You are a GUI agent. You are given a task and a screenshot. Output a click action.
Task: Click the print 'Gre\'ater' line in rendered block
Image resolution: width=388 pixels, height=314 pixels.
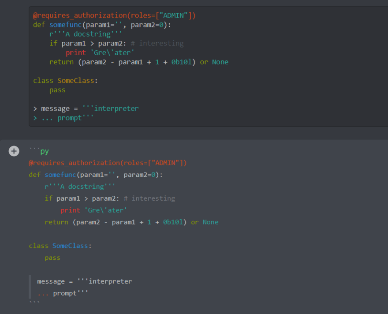pyautogui.click(x=100, y=53)
